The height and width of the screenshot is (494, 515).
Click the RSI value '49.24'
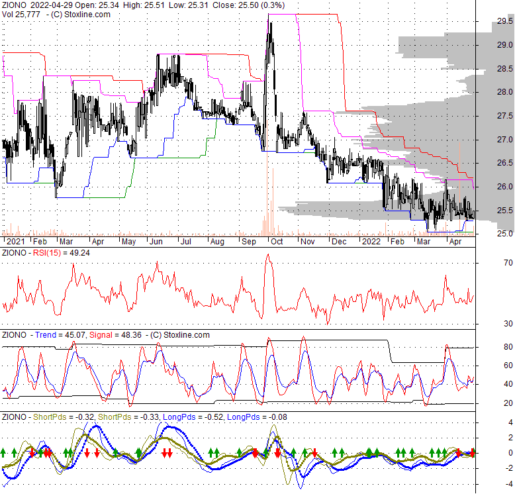pos(79,253)
